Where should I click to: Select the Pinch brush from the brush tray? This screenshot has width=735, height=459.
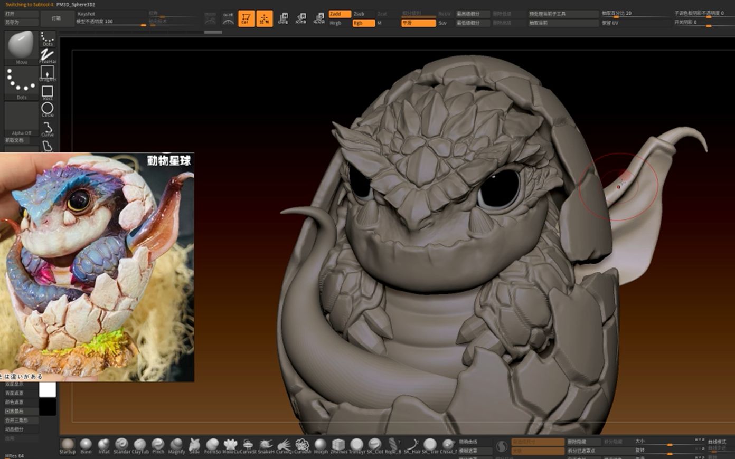point(158,445)
